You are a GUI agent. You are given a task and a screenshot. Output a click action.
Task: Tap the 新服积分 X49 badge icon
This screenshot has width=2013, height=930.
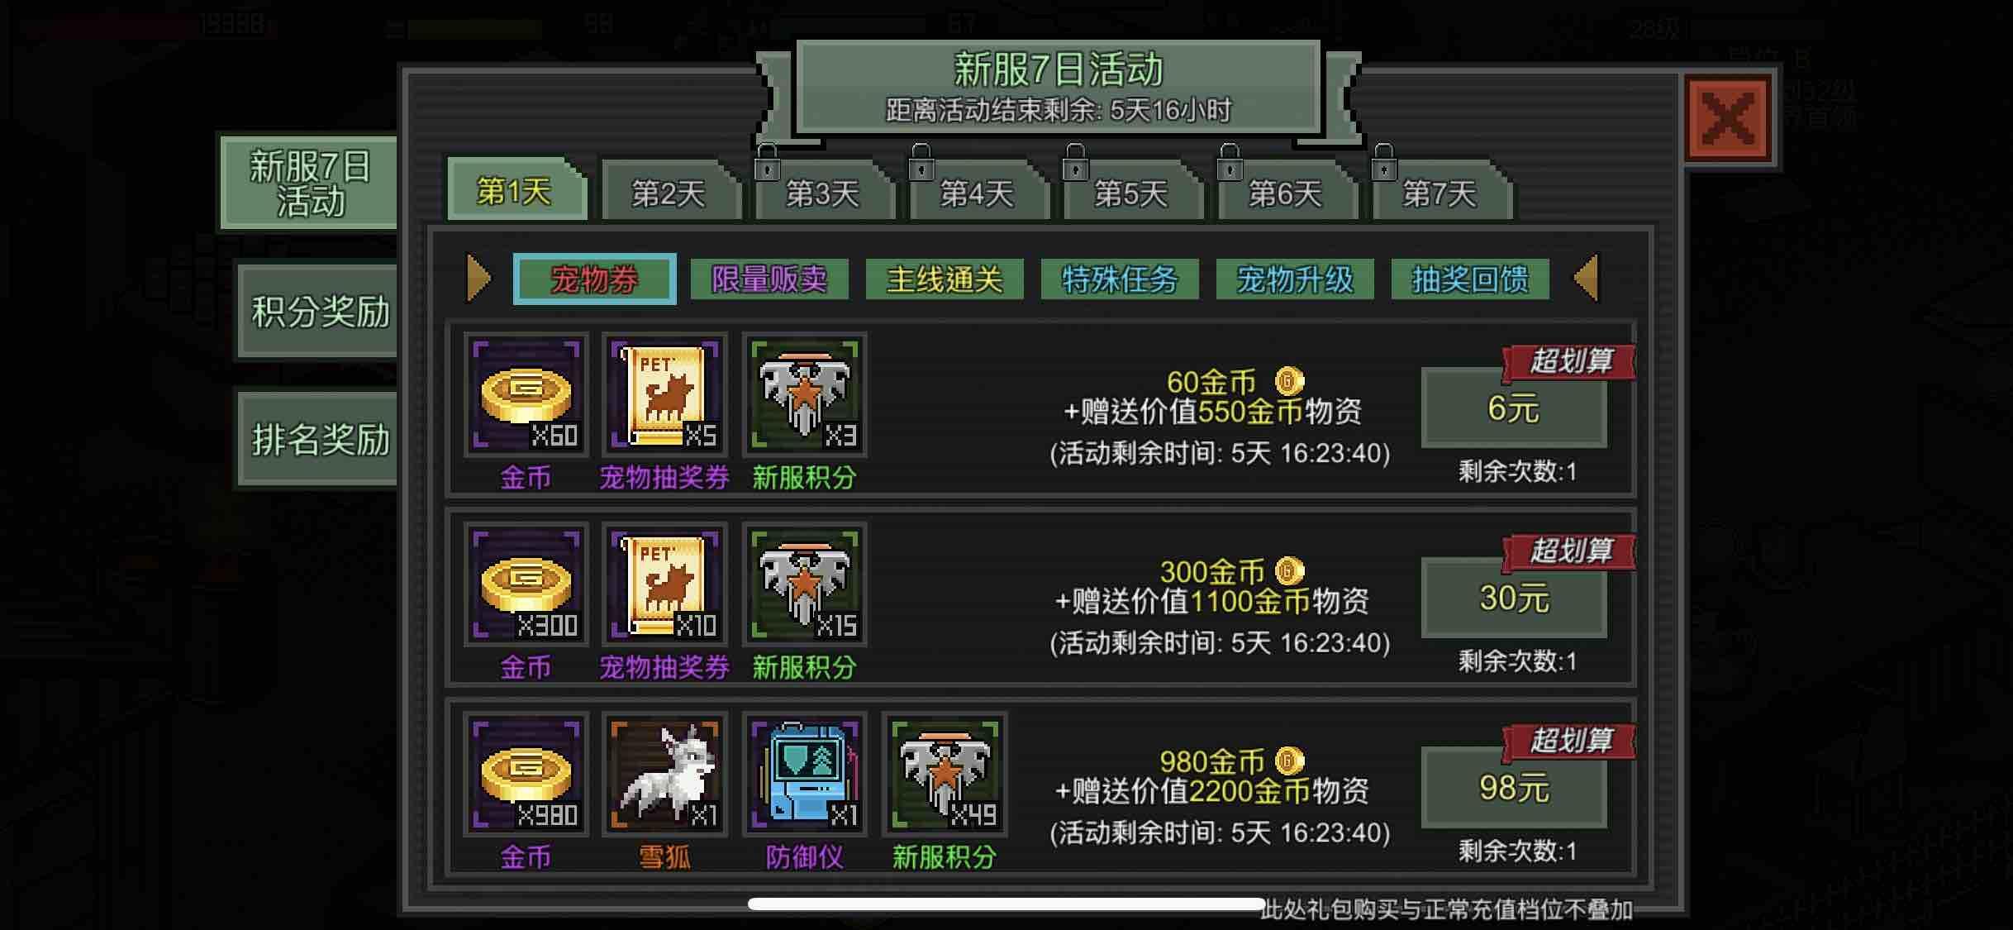945,775
